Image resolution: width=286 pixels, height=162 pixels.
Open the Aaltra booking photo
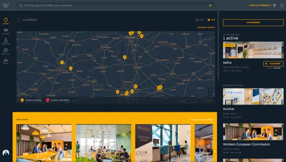[x=253, y=50]
